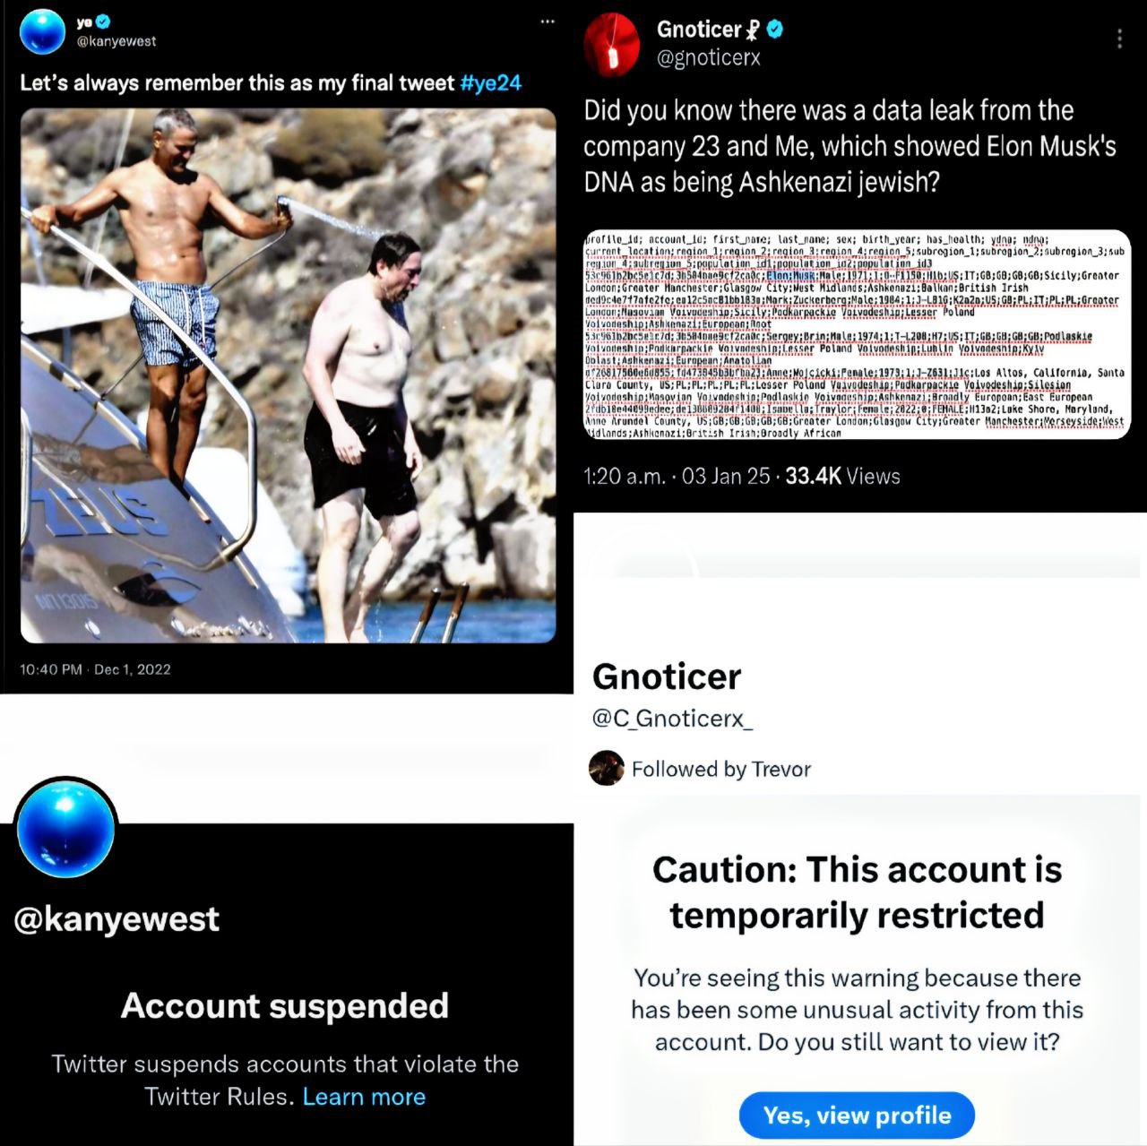
Task: Open the ye profile avatar in tweet
Action: [42, 31]
